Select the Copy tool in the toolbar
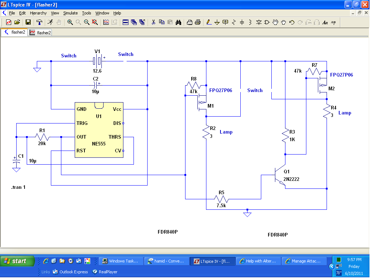Screen dimensions: 376x278 pyautogui.click(x=162, y=22)
